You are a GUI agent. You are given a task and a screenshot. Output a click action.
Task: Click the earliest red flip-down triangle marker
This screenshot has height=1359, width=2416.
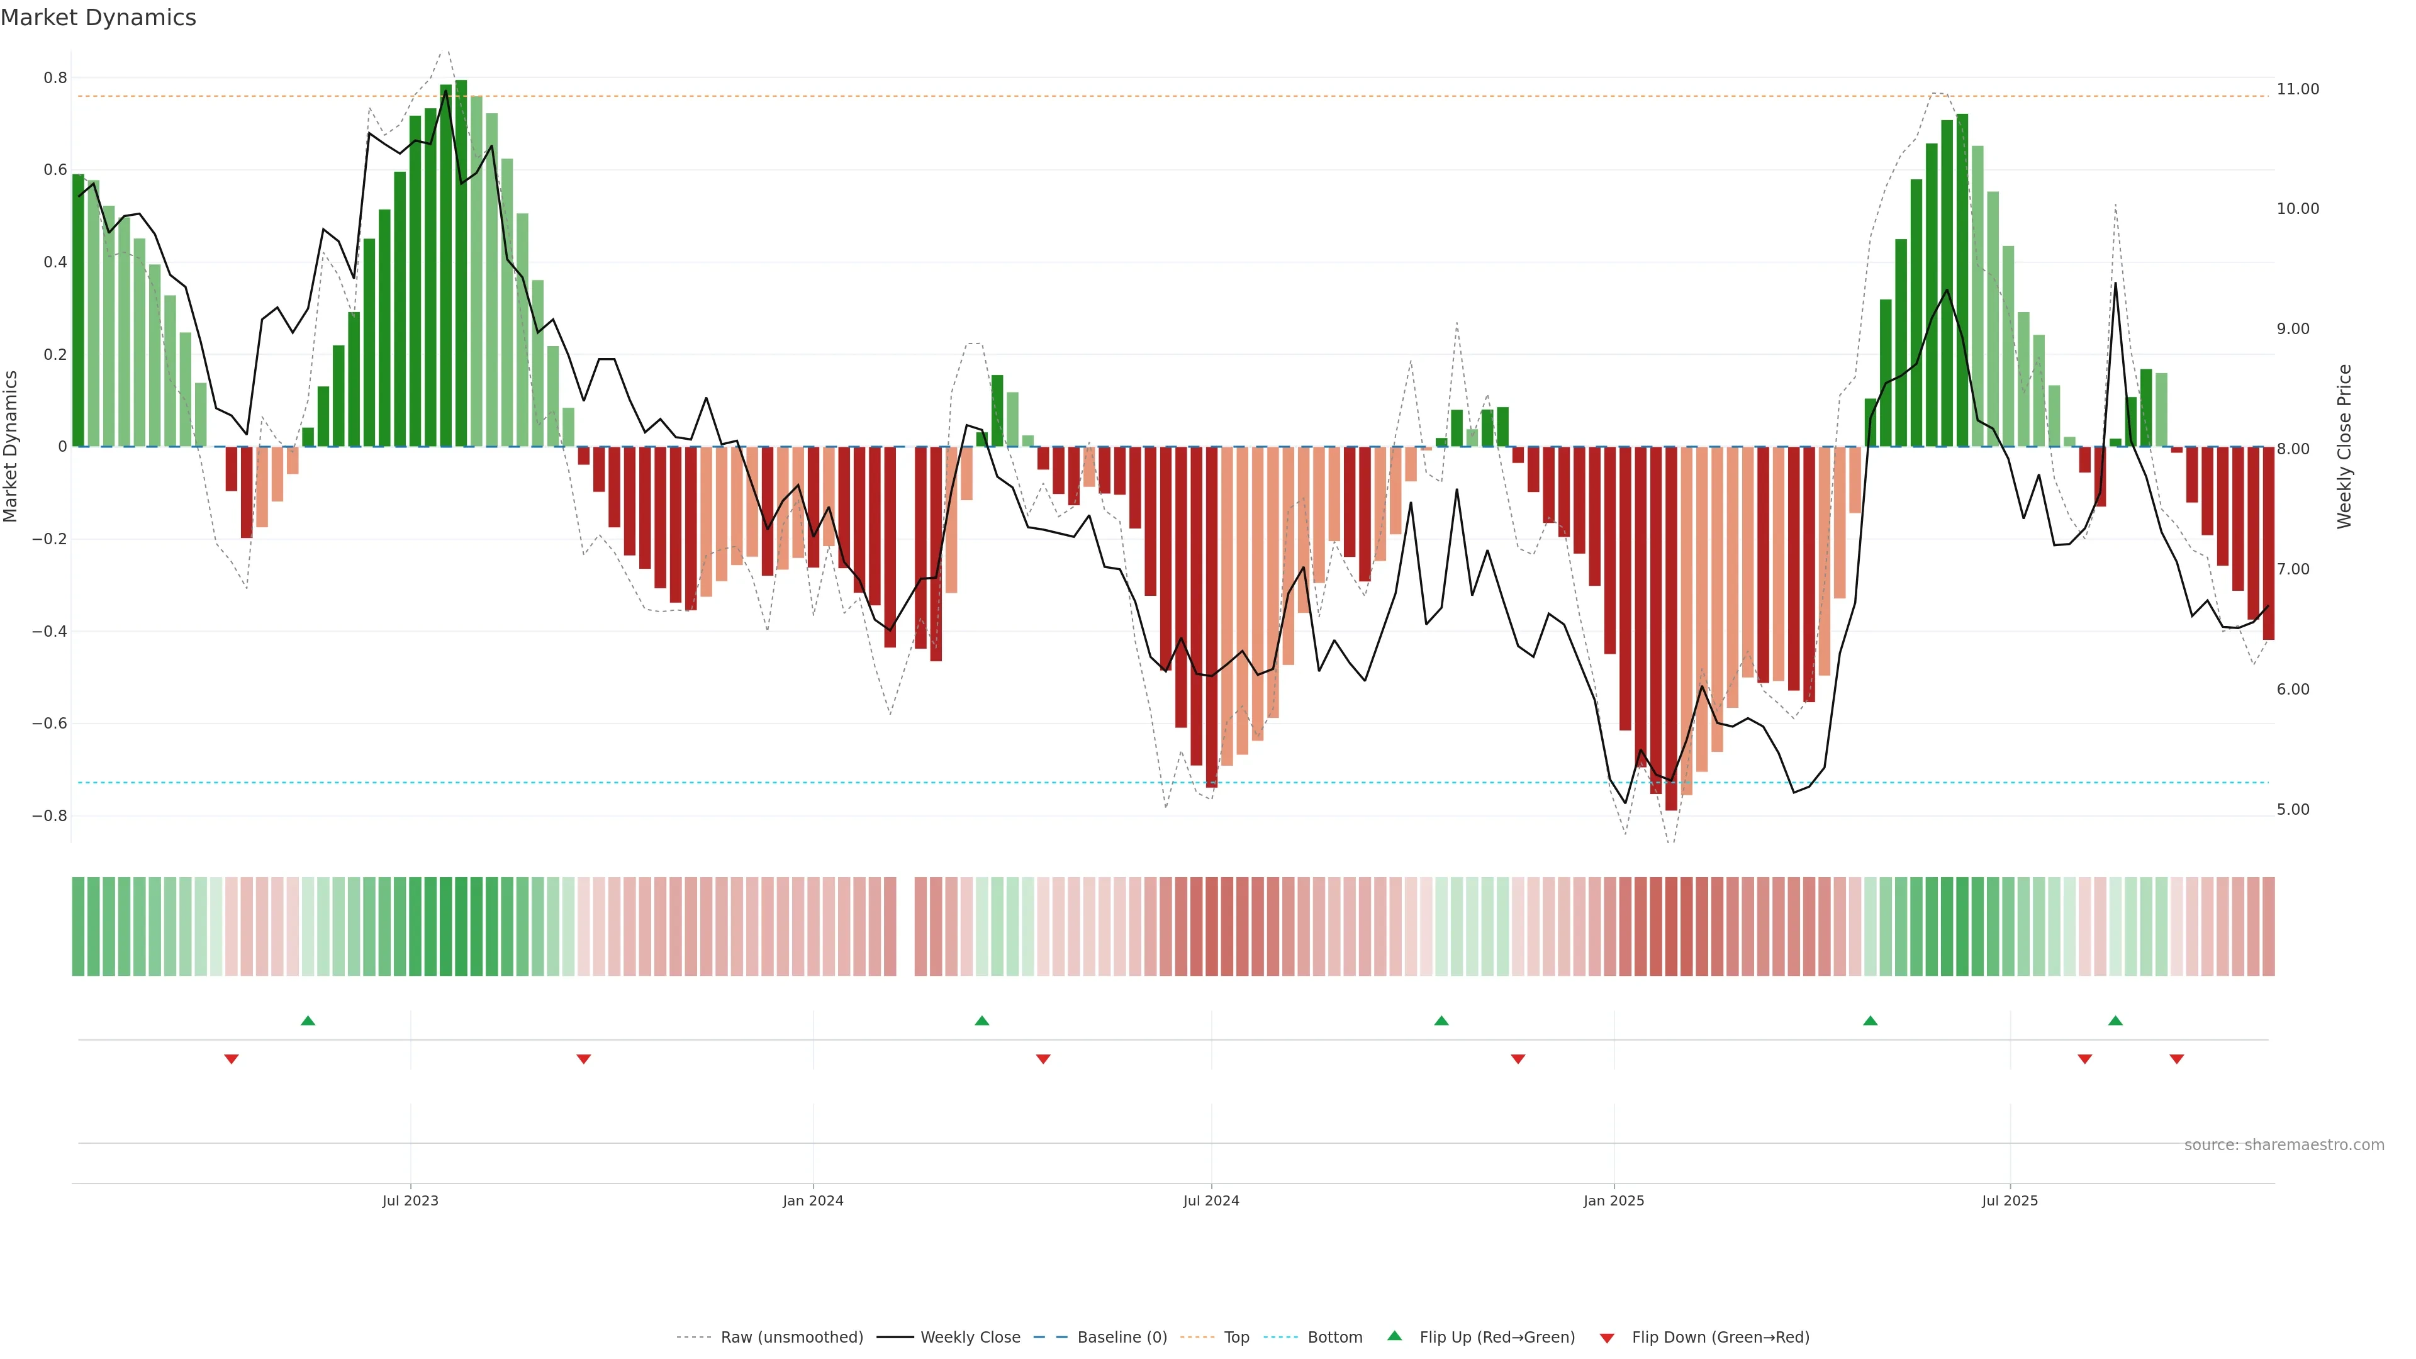[232, 1059]
